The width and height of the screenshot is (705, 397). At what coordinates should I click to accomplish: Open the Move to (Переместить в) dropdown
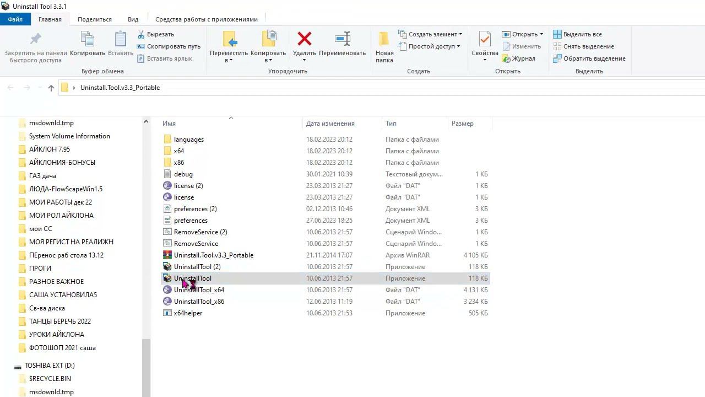coord(229,57)
